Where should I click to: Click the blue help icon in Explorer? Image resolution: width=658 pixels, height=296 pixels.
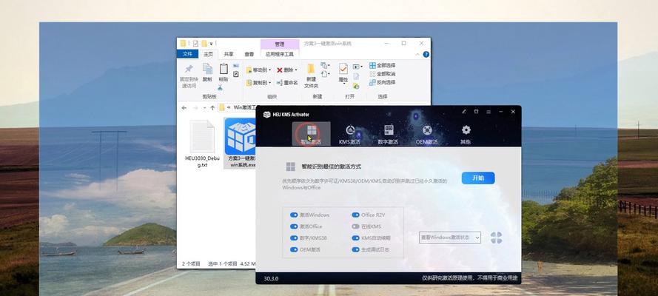click(x=426, y=54)
